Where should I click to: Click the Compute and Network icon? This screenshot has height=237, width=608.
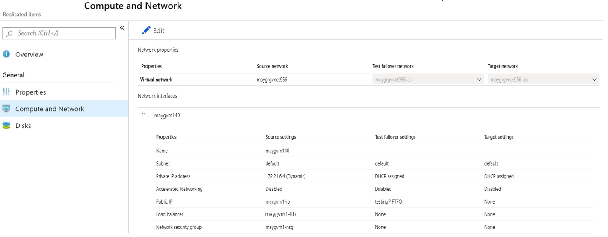tap(6, 109)
